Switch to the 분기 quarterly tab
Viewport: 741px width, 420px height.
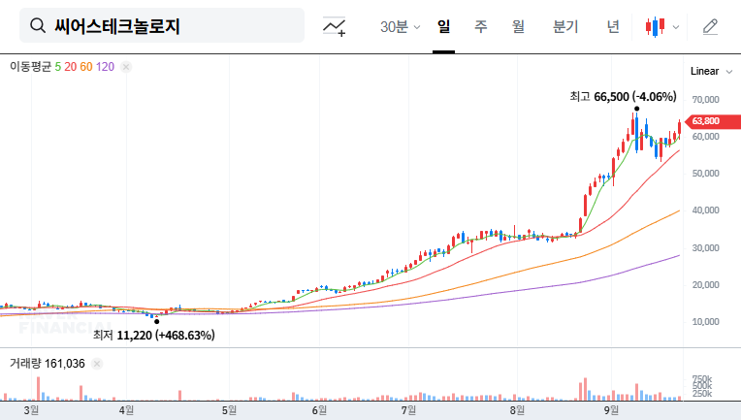point(565,26)
